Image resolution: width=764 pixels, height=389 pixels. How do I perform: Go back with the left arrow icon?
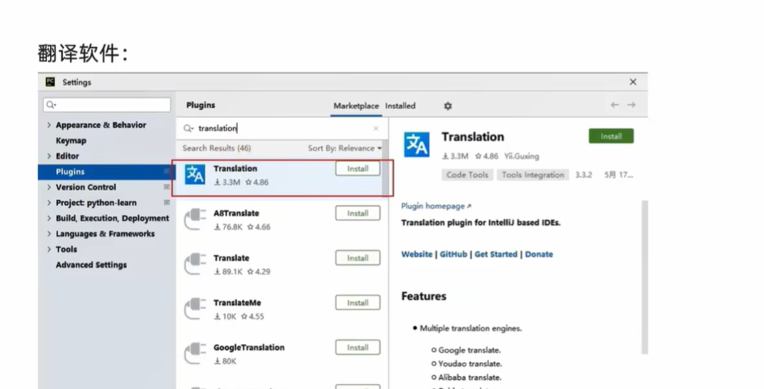[x=615, y=105]
